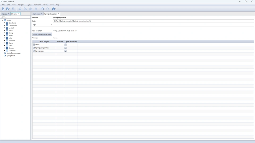Click the Constants grid icon
The height and width of the screenshot is (143, 255).
[x=7, y=23]
